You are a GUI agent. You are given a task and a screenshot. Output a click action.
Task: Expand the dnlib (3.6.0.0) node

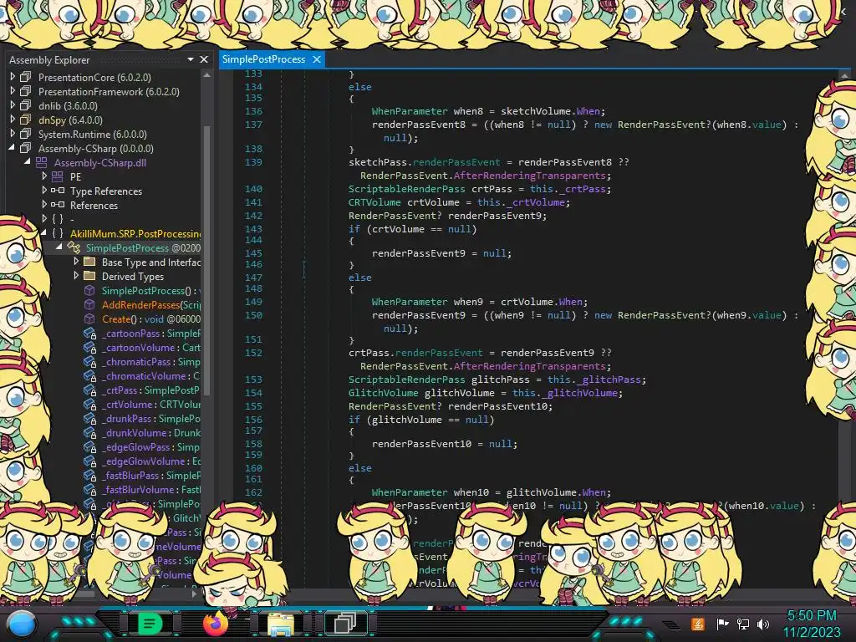tap(13, 105)
